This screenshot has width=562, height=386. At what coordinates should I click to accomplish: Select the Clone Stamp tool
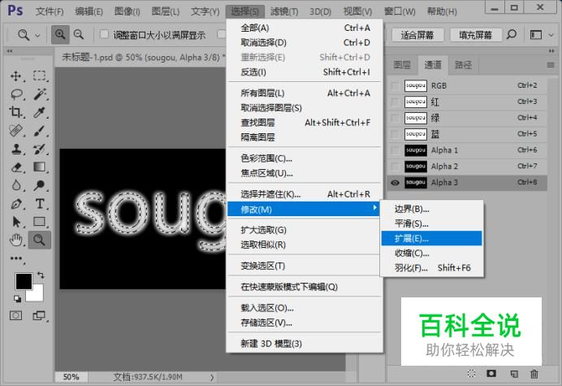(x=15, y=149)
